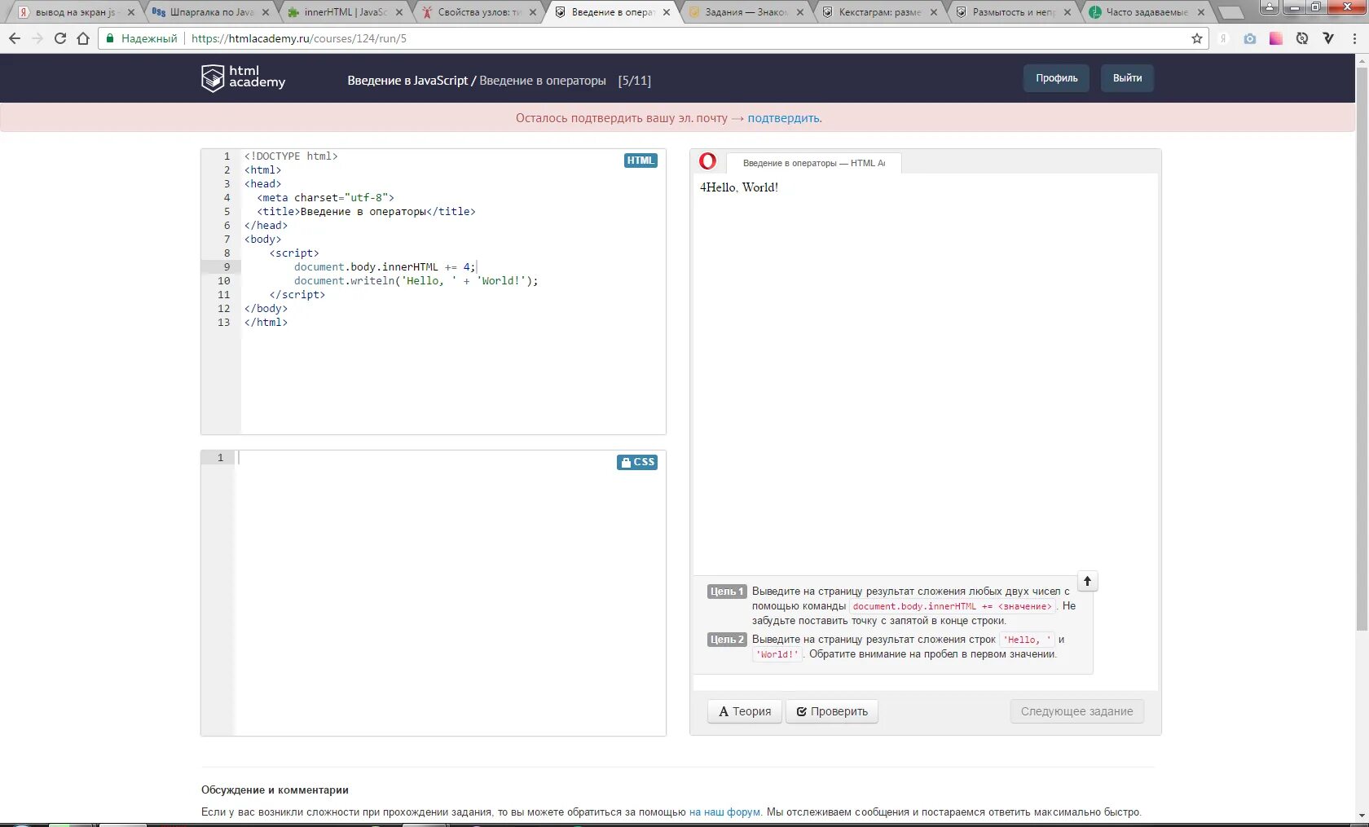Click the Opera icon in the preview pane
The width and height of the screenshot is (1369, 827).
707,161
